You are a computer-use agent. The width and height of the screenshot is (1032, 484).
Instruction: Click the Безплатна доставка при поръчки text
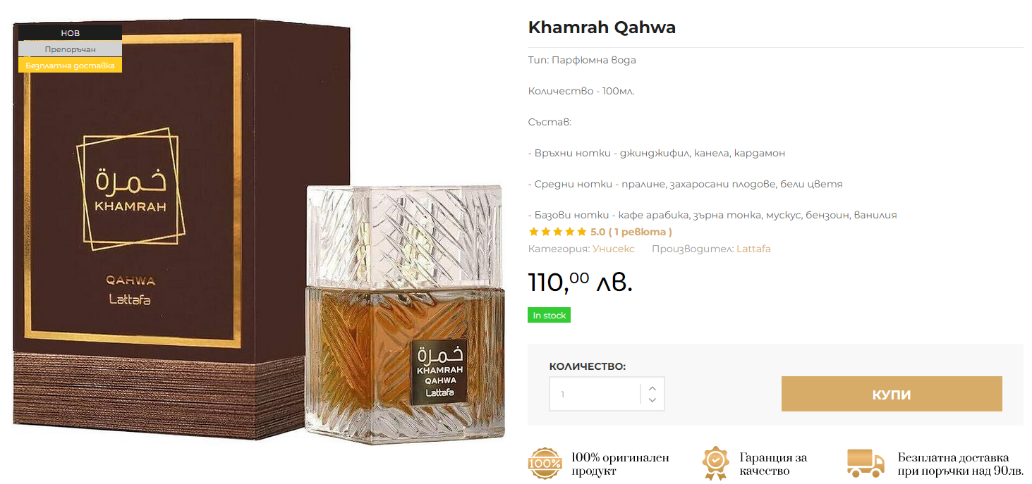point(960,464)
